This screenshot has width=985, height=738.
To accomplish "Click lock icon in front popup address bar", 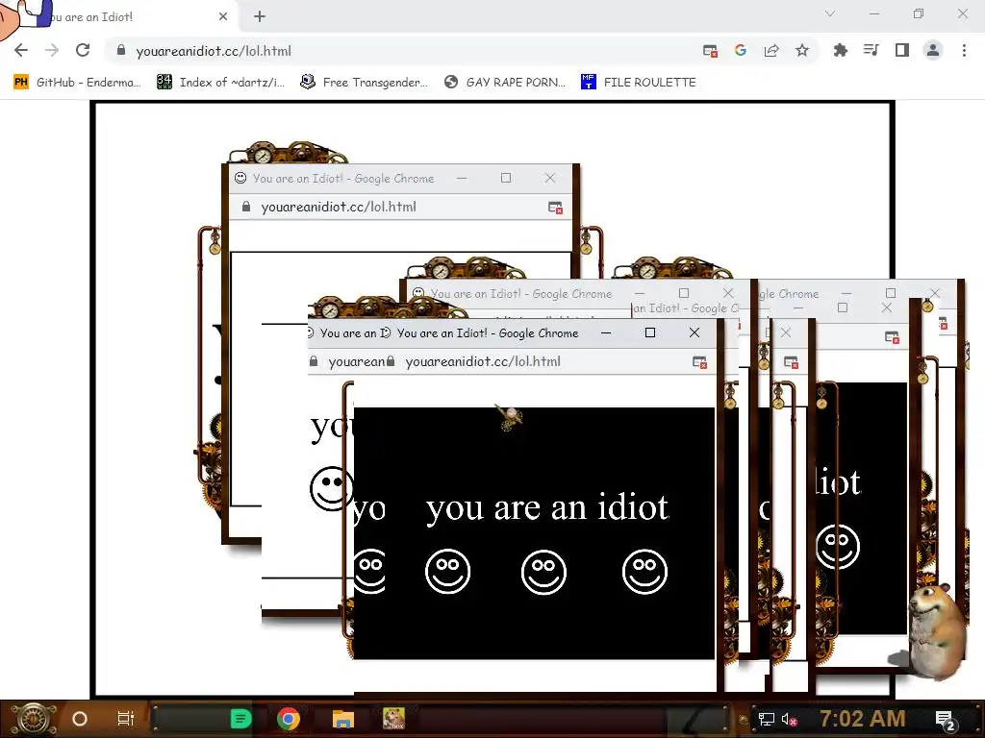I will pos(391,361).
